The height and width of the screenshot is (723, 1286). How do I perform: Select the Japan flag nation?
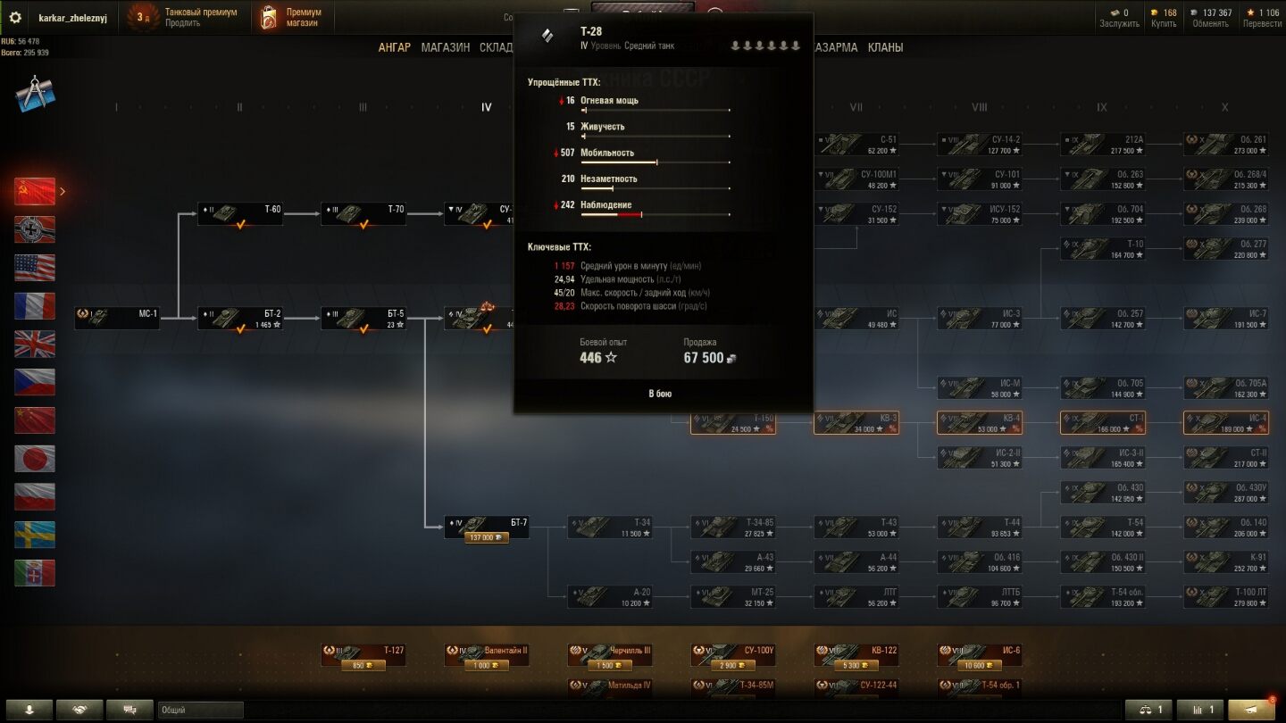pos(34,458)
